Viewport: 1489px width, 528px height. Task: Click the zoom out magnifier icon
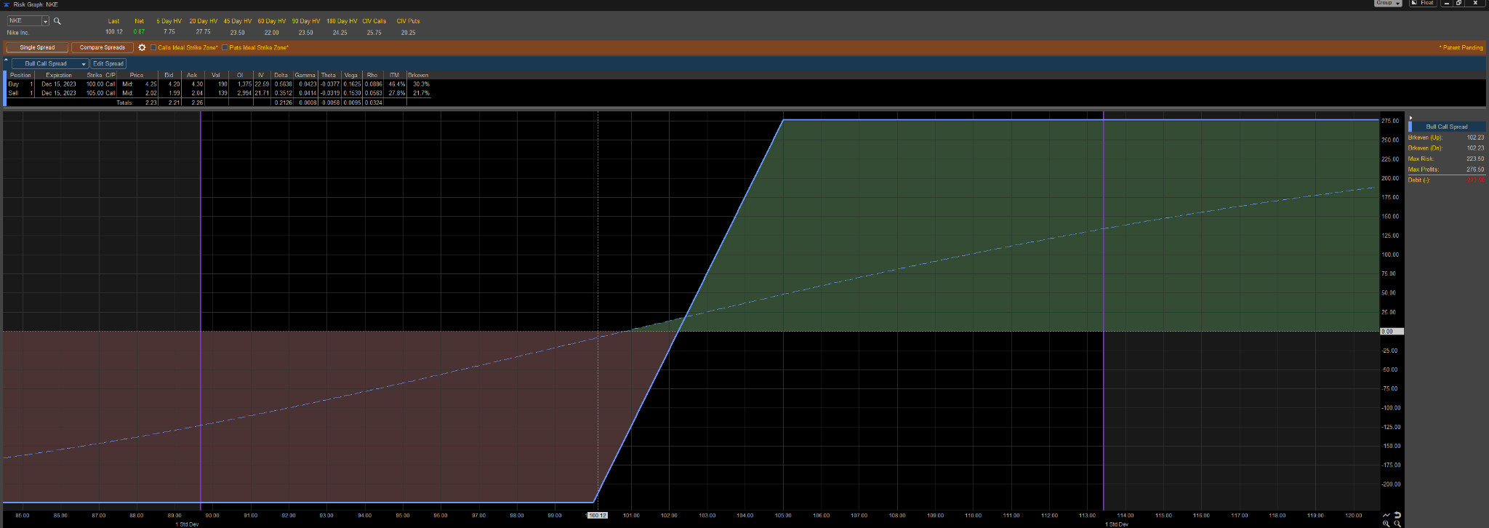1397,524
